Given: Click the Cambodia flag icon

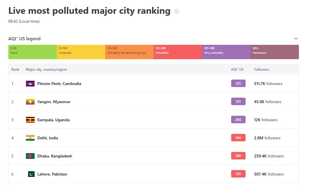Looking at the screenshot, I should [30, 84].
